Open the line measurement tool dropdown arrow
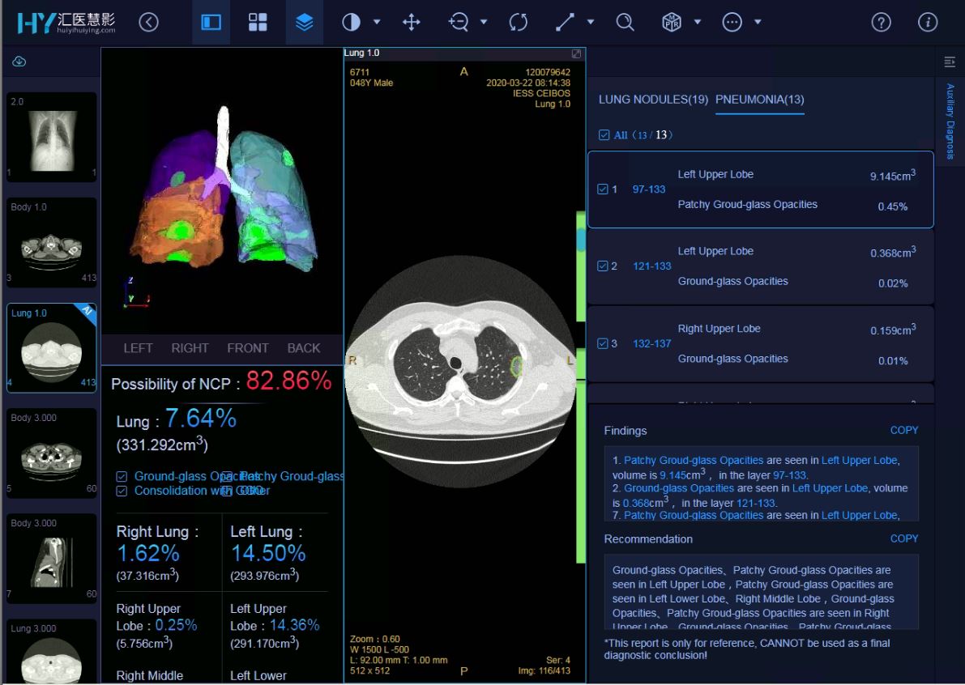965x685 pixels. coord(591,22)
